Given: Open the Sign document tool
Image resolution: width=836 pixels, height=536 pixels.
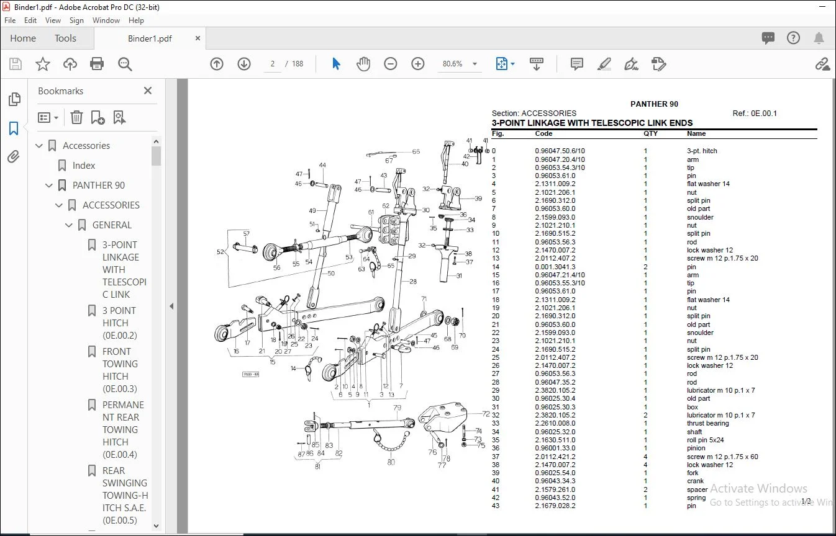Looking at the screenshot, I should point(632,64).
